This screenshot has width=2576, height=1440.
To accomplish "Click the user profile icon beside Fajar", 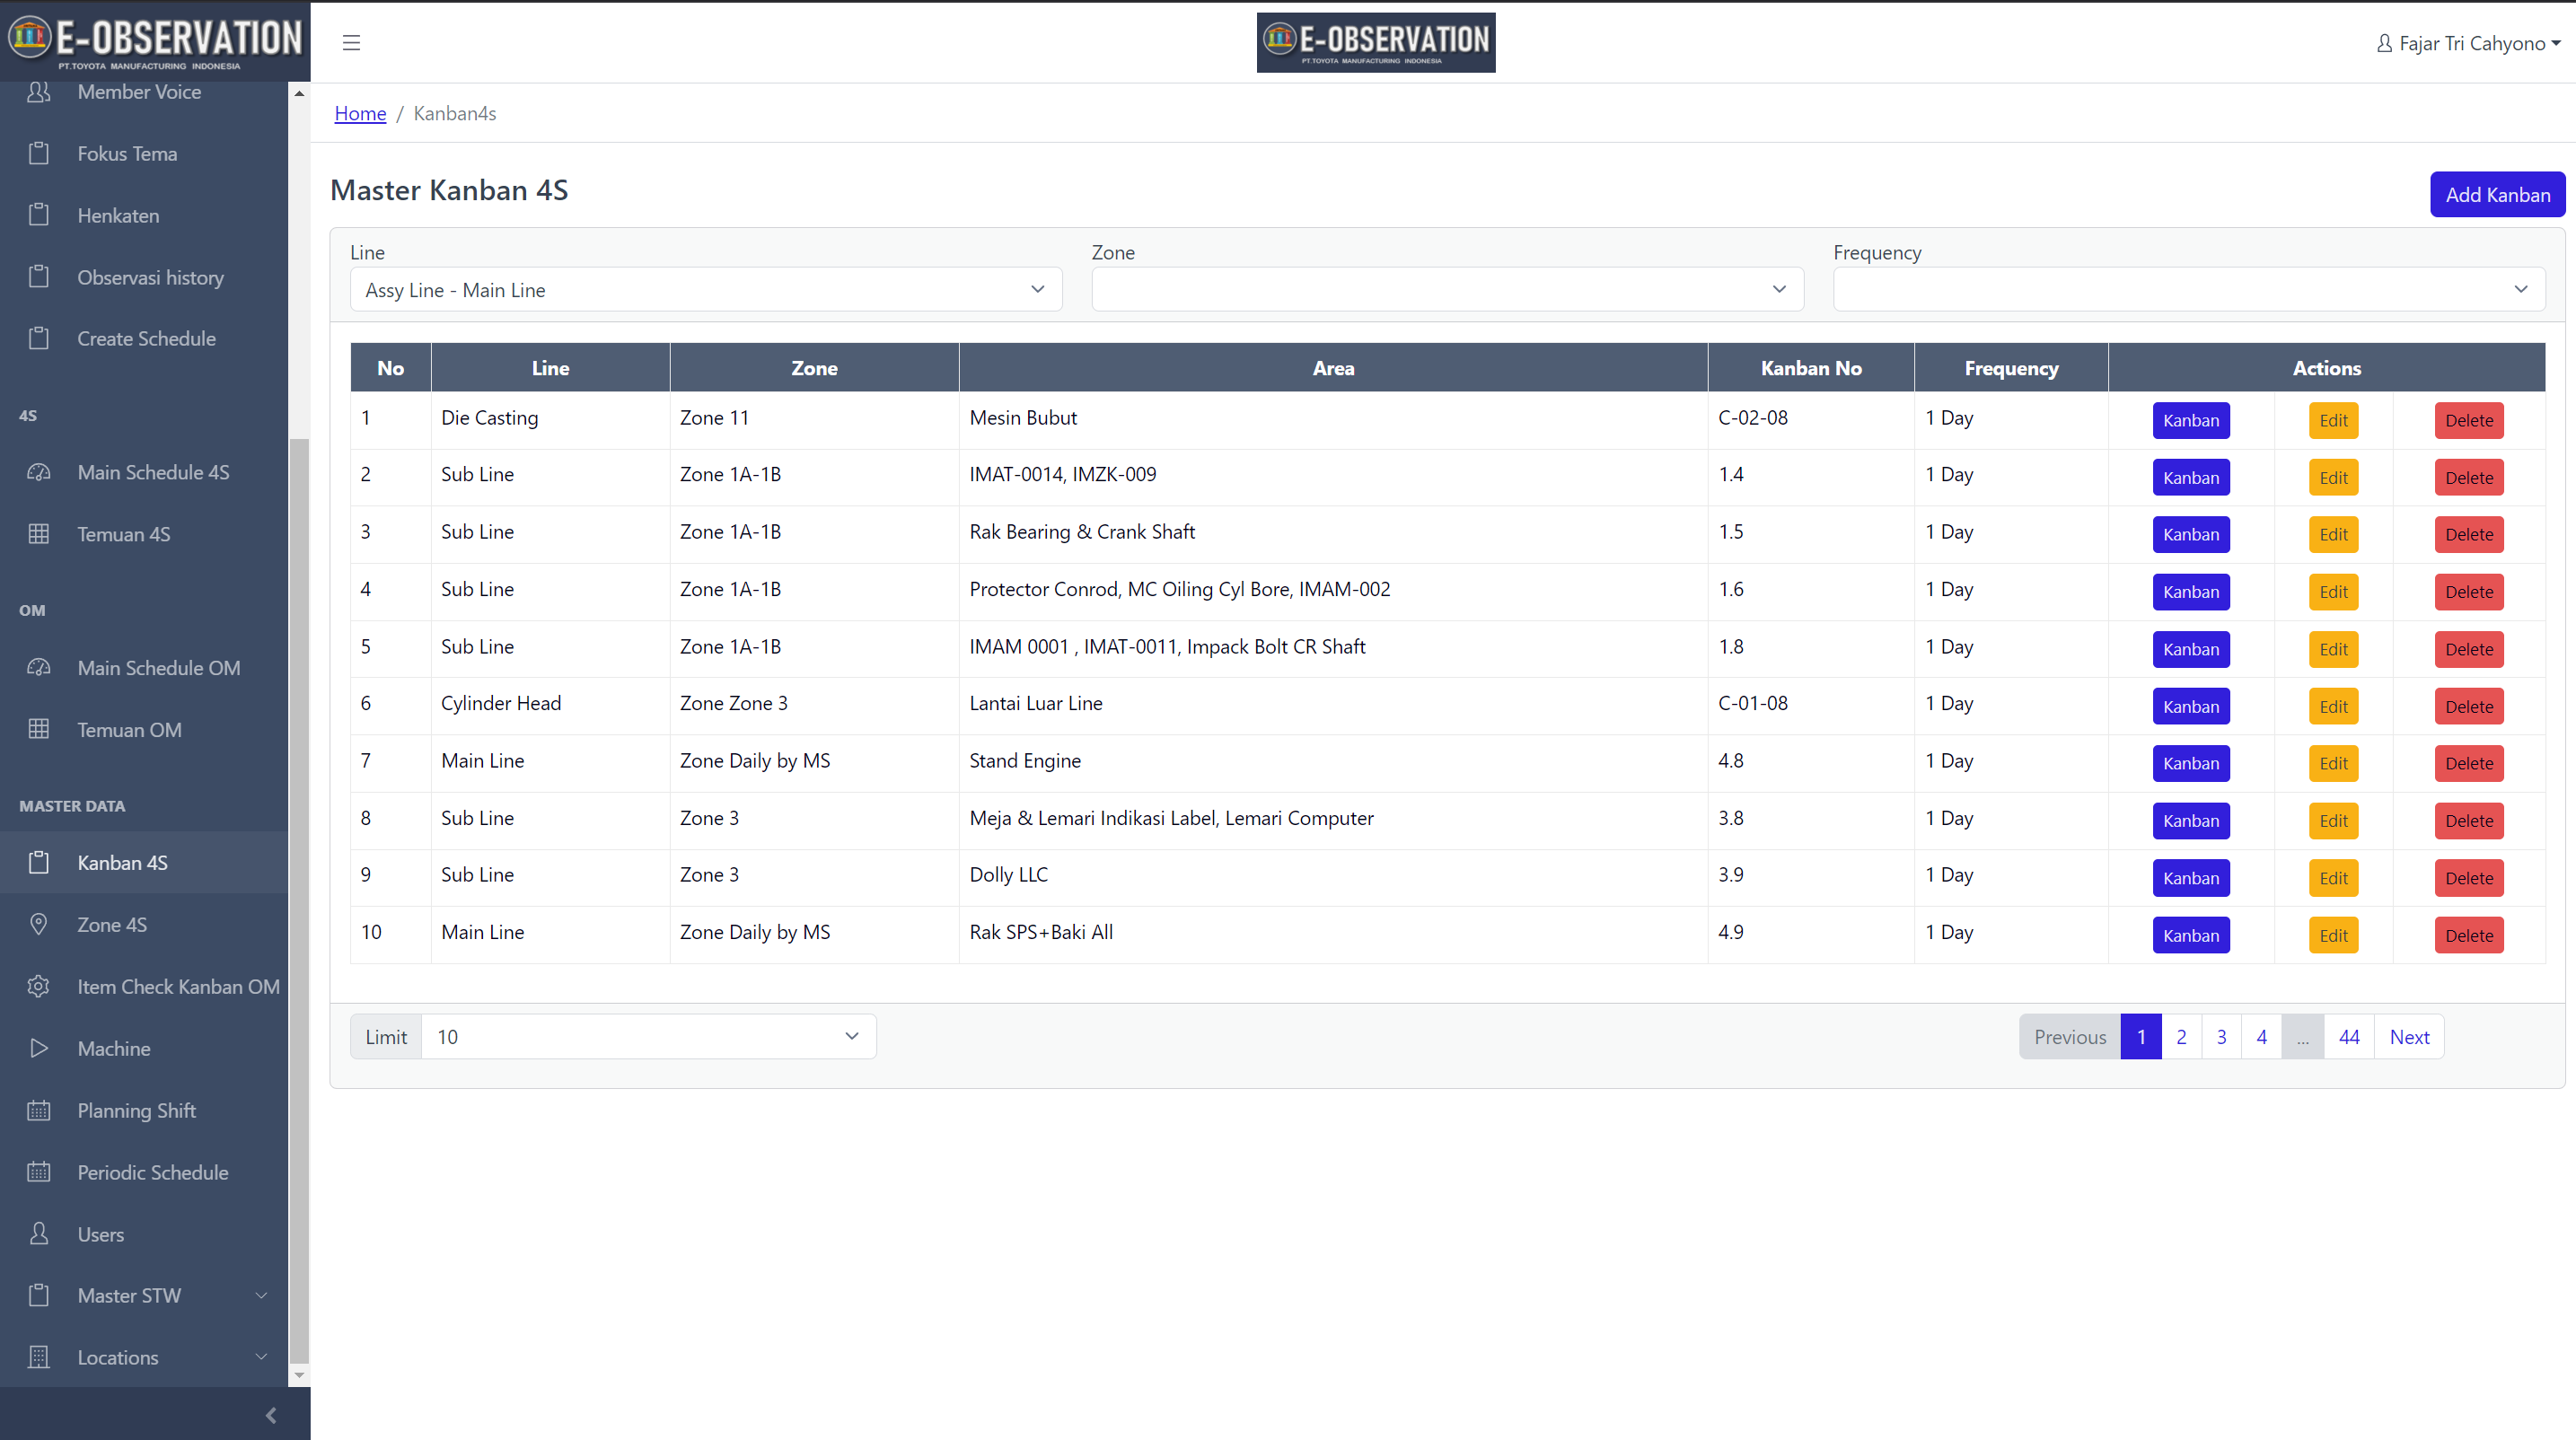I will (x=2385, y=43).
